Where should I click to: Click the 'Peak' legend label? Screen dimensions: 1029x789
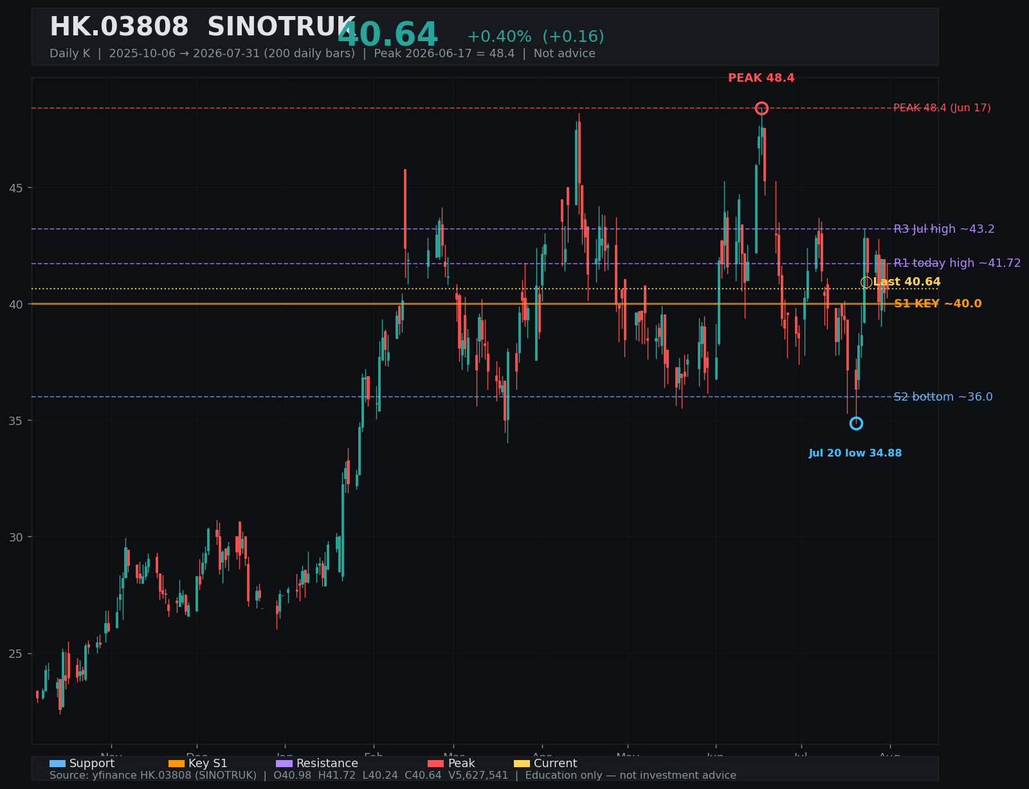point(461,764)
